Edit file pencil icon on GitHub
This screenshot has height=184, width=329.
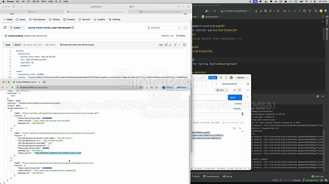[x=175, y=45]
